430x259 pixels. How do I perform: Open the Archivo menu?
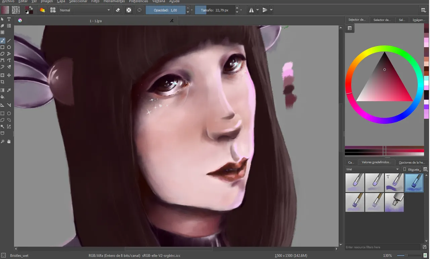point(8,1)
